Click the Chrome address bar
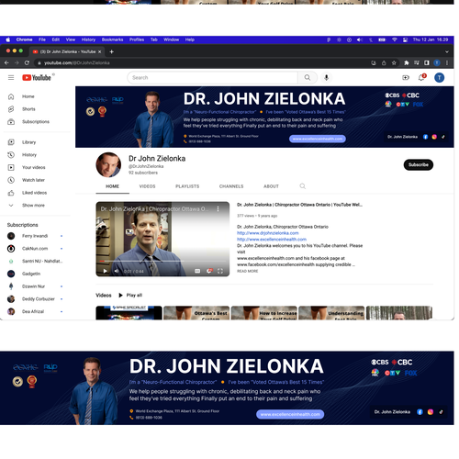 click(x=202, y=62)
